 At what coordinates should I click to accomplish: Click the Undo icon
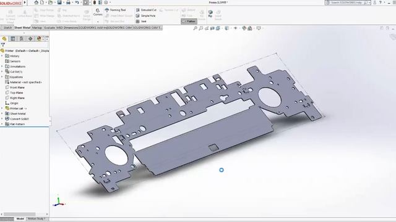pyautogui.click(x=77, y=2)
